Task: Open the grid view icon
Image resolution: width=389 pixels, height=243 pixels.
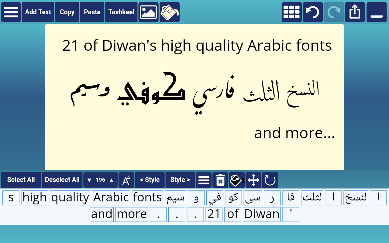Action: [x=291, y=12]
